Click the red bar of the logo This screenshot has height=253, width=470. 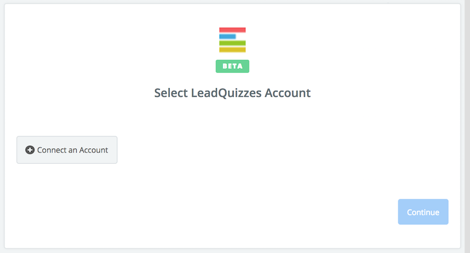pos(232,30)
